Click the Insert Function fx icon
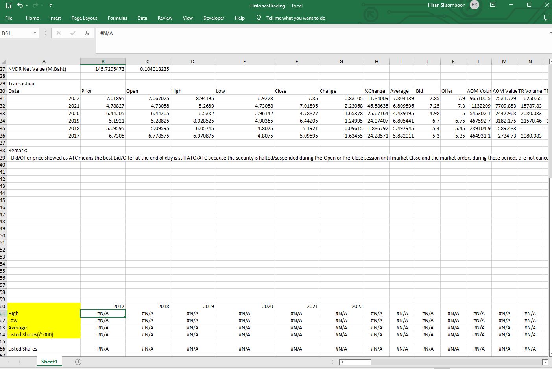Screen dimensions: 552x369 click(87, 33)
